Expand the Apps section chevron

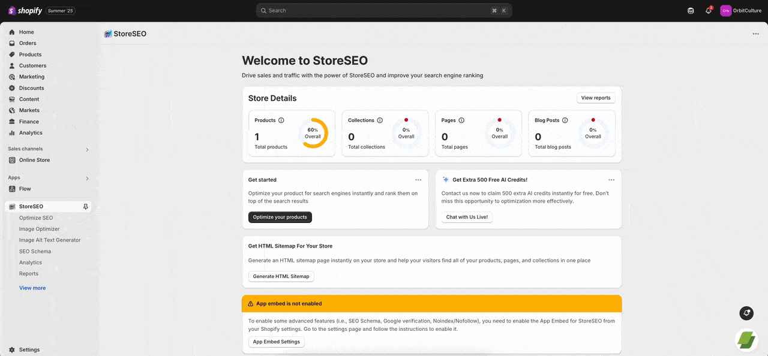pyautogui.click(x=87, y=178)
